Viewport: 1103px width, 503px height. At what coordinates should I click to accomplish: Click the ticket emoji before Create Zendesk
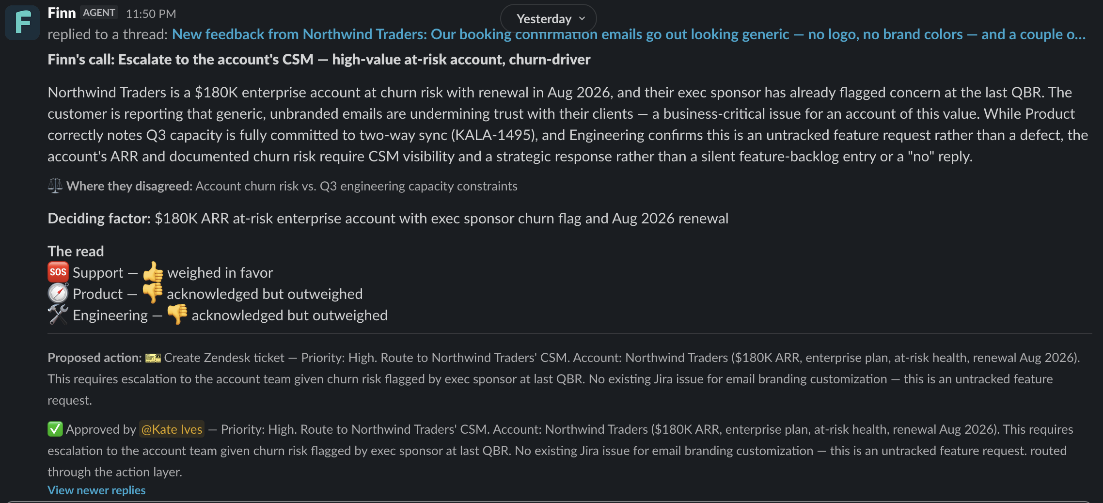click(153, 358)
